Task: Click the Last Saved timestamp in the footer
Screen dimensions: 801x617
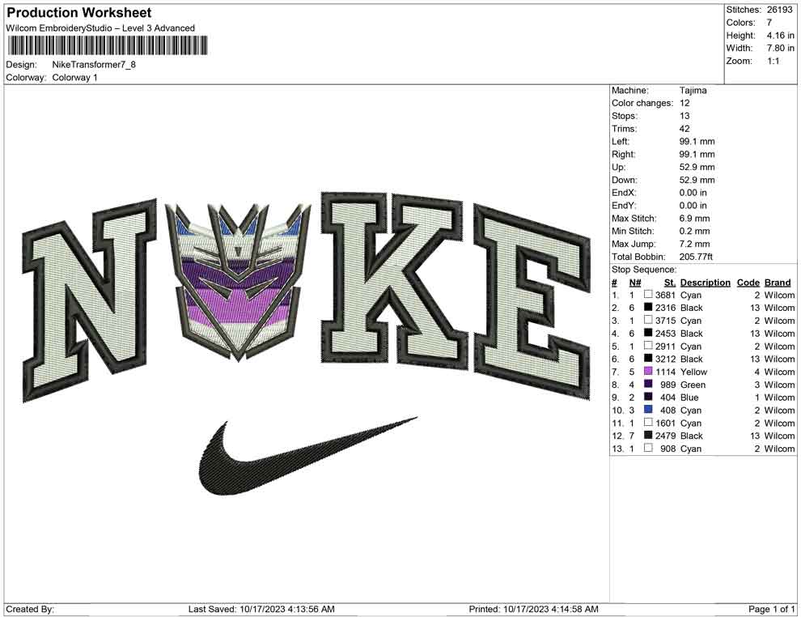Action: click(x=261, y=609)
